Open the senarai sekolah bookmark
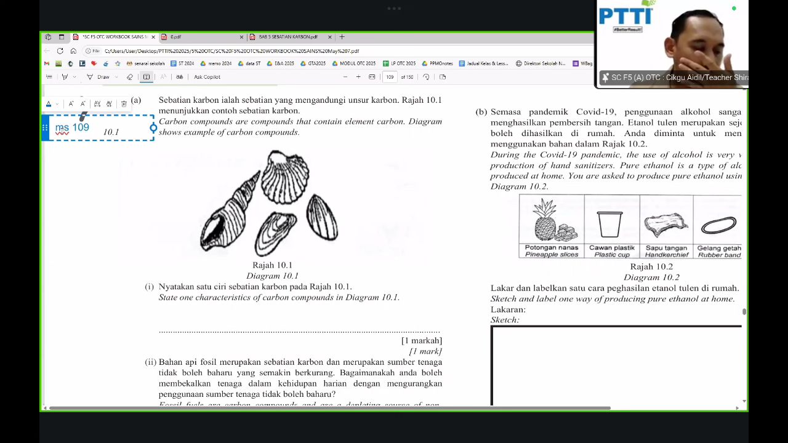 click(145, 63)
